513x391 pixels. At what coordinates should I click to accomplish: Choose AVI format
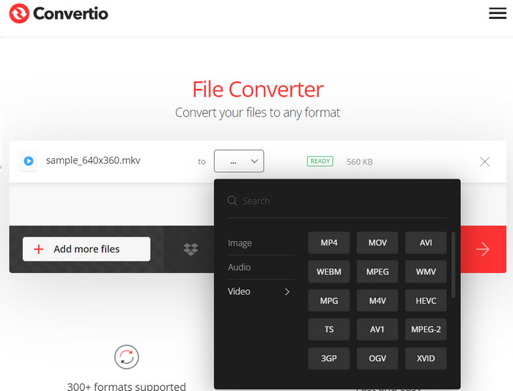(426, 242)
